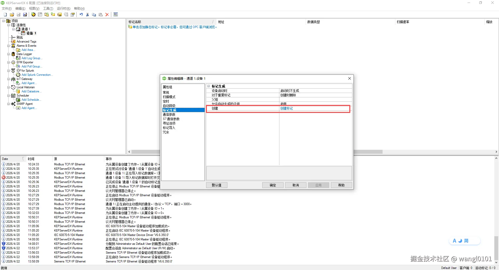Click the Cut scissors icon
This screenshot has width=499, height=270.
click(88, 15)
